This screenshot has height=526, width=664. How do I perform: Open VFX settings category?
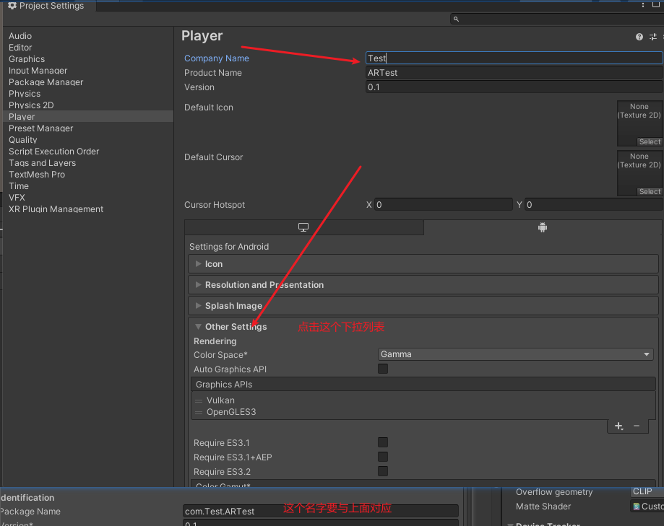tap(17, 198)
